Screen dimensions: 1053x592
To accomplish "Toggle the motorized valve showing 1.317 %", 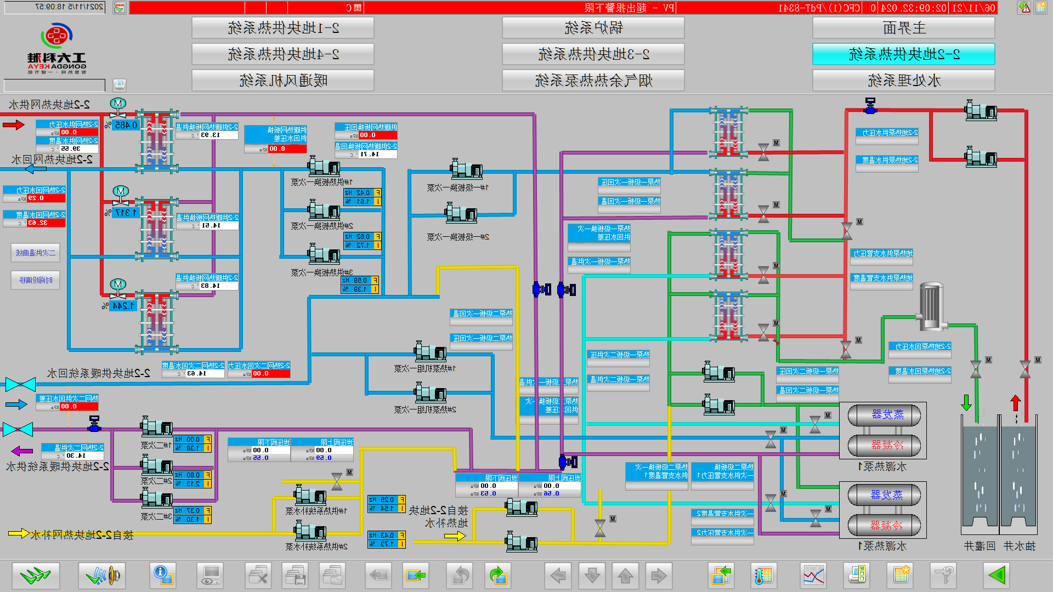I will [121, 197].
